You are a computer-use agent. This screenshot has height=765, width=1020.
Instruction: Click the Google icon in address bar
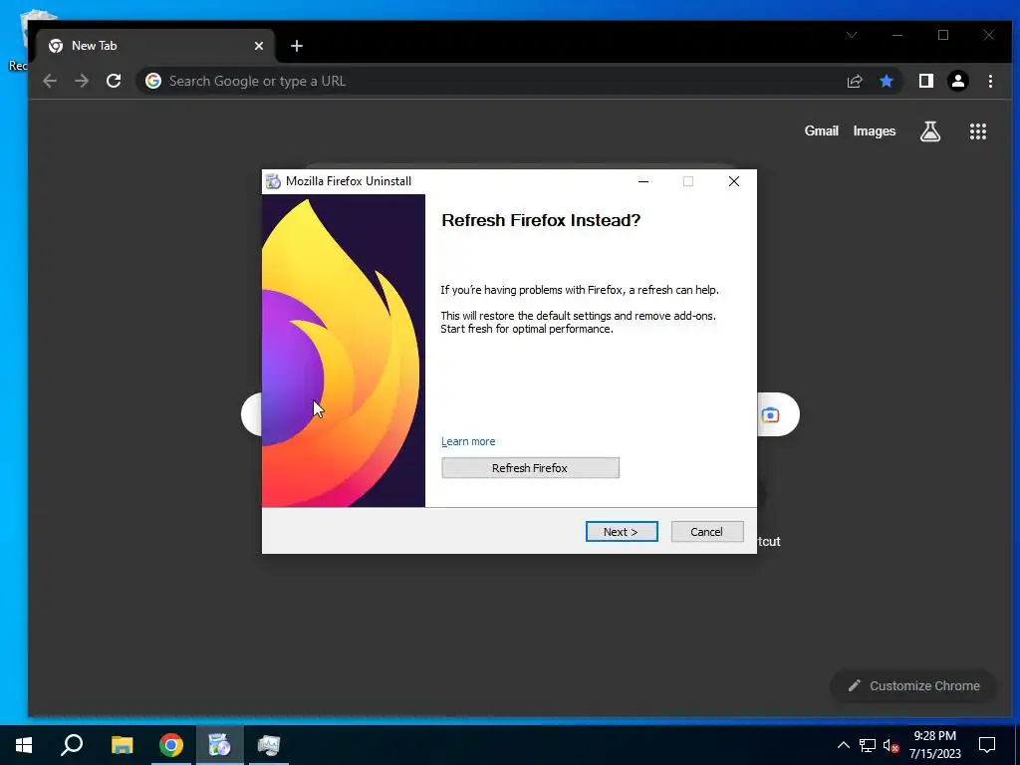coord(153,81)
